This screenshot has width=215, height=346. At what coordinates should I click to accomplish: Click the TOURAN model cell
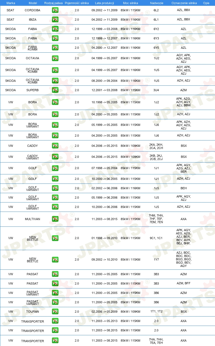32,312
